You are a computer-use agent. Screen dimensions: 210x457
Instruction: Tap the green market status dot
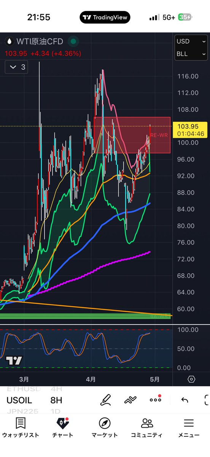click(x=73, y=41)
